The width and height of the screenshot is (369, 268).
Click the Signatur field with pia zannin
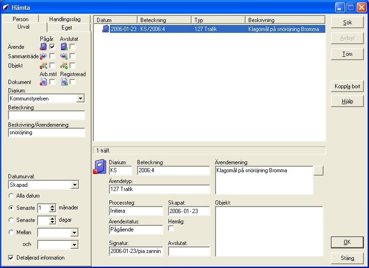tap(136, 251)
